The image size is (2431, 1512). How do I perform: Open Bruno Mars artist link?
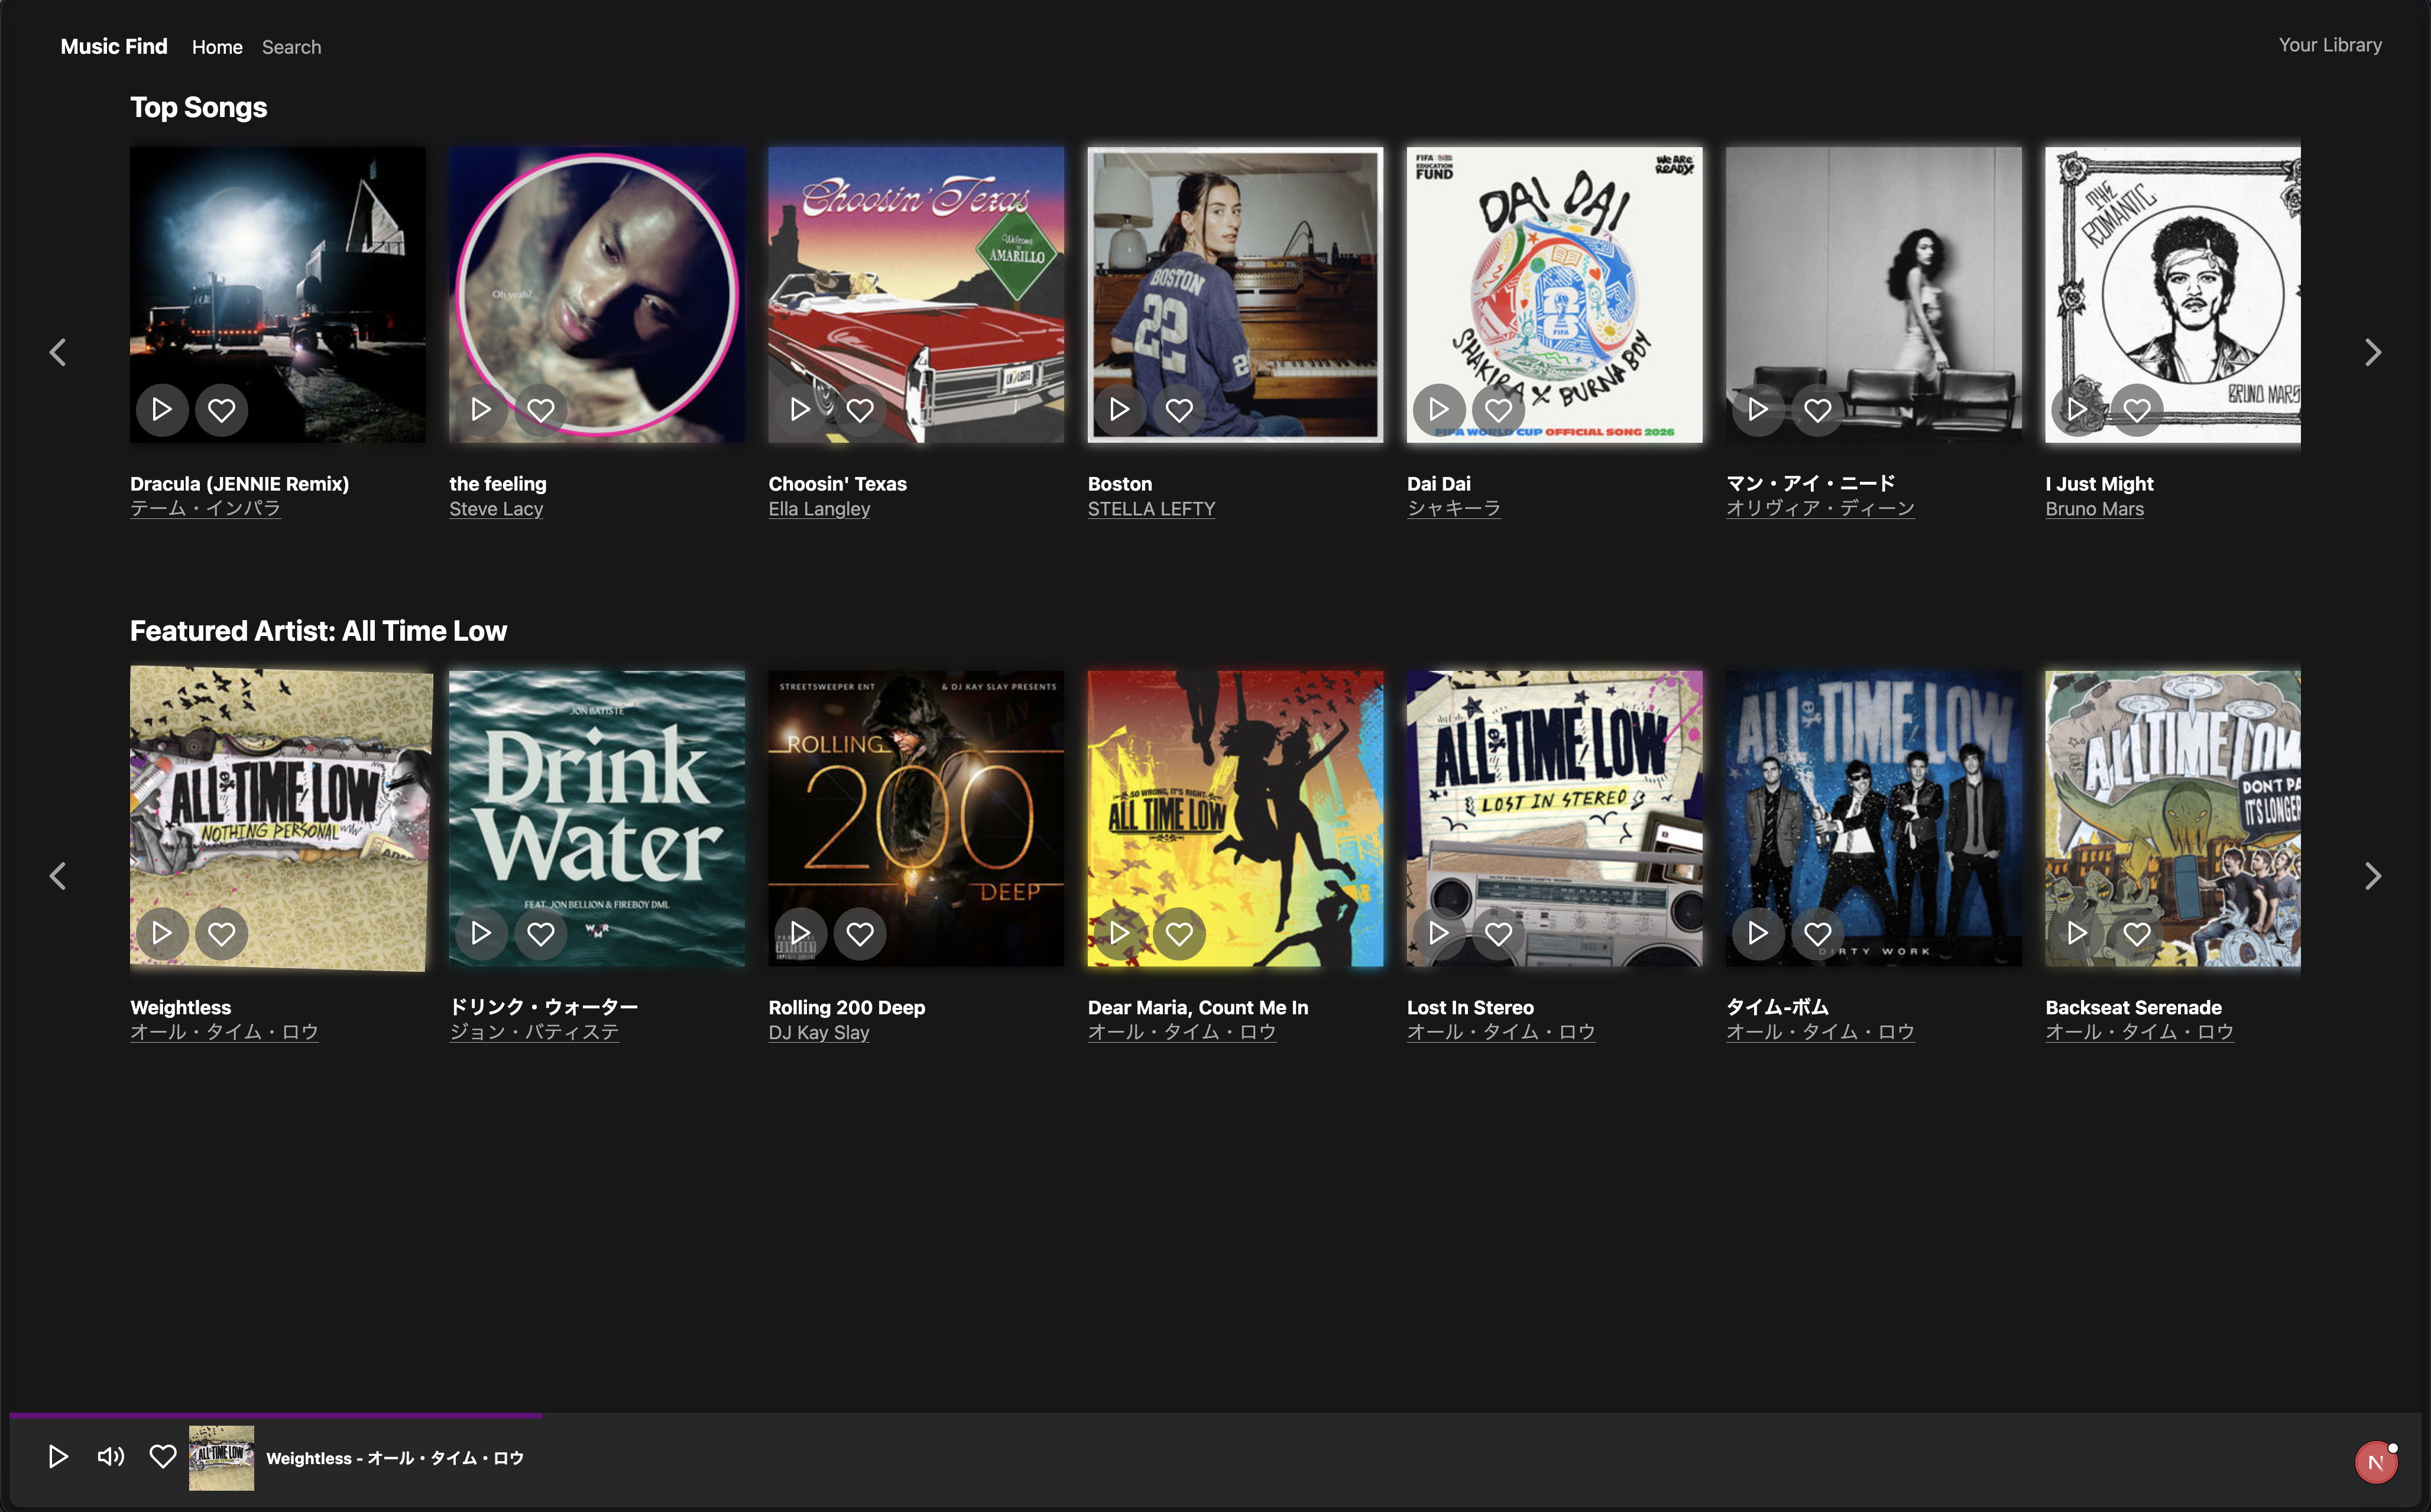2094,509
